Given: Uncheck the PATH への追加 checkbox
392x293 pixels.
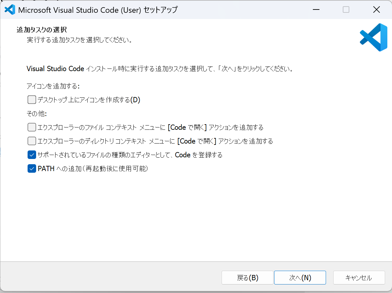Looking at the screenshot, I should pos(32,168).
